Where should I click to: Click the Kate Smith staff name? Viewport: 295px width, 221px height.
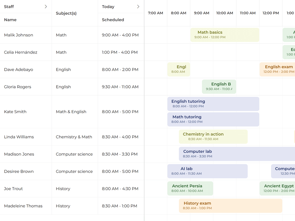pyautogui.click(x=15, y=112)
